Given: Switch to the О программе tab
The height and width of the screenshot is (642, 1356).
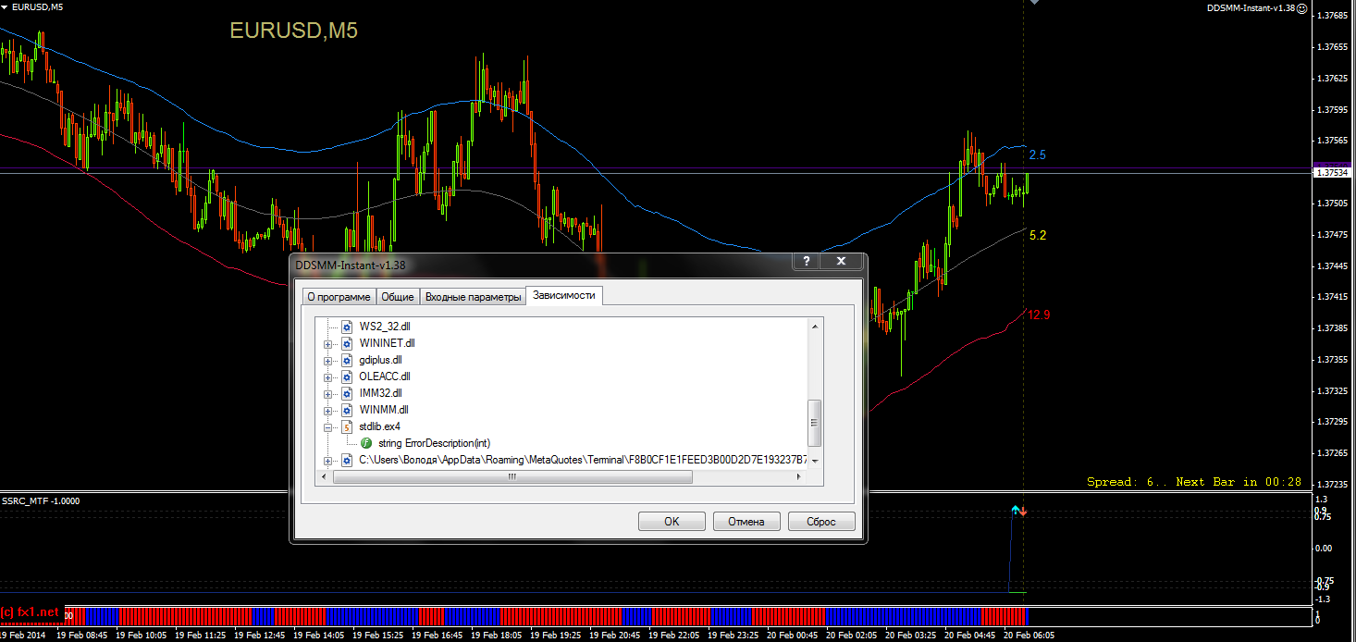Looking at the screenshot, I should (339, 297).
